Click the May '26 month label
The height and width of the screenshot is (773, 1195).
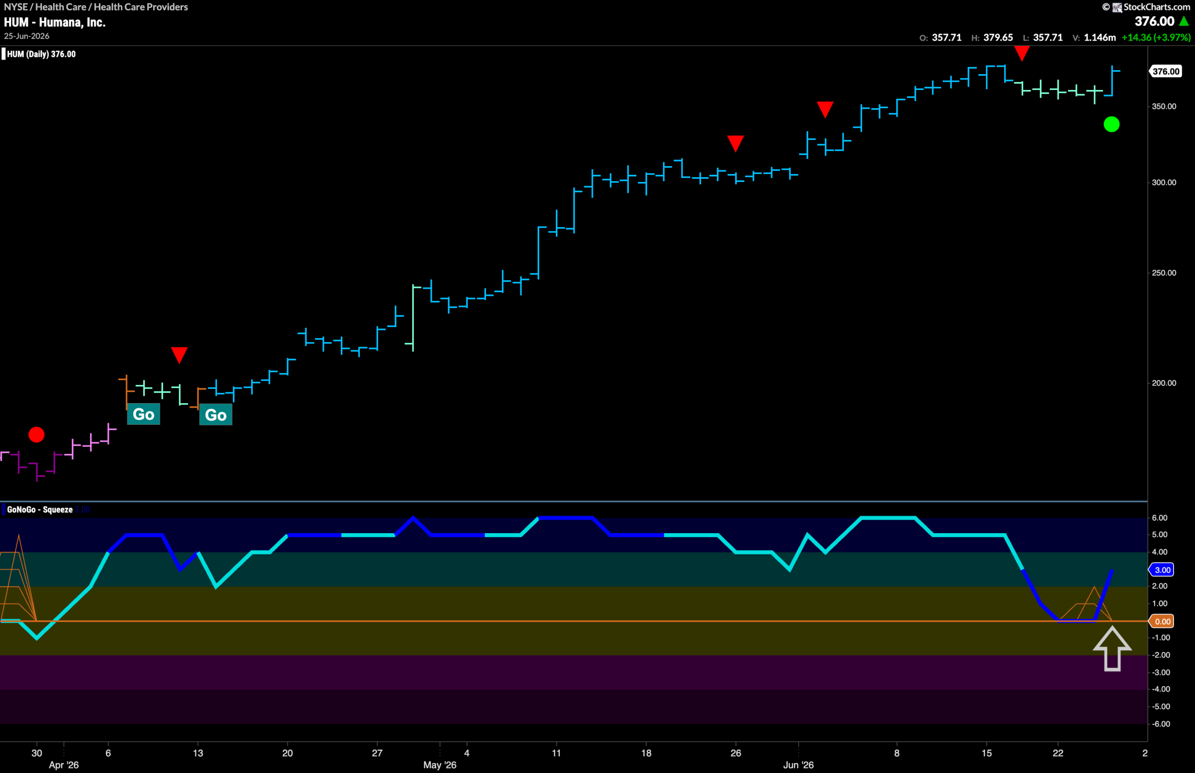[440, 765]
